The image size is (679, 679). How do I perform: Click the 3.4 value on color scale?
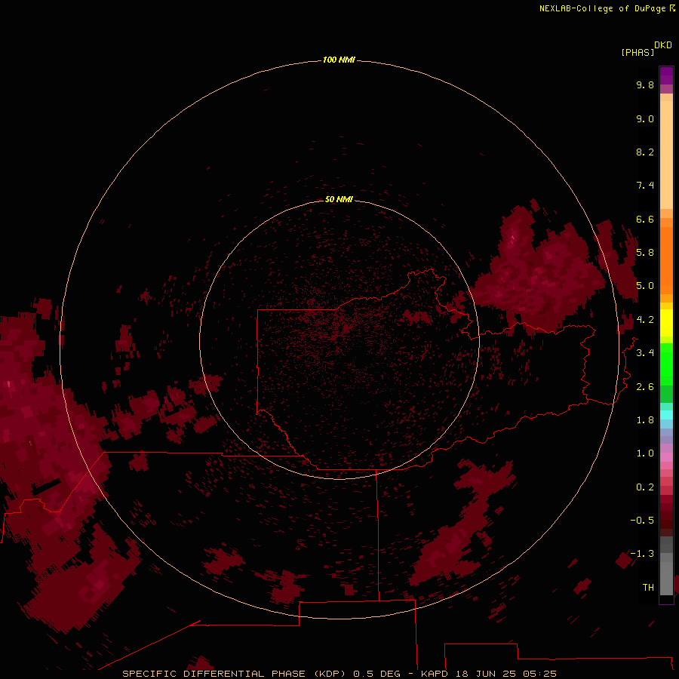[x=645, y=353]
